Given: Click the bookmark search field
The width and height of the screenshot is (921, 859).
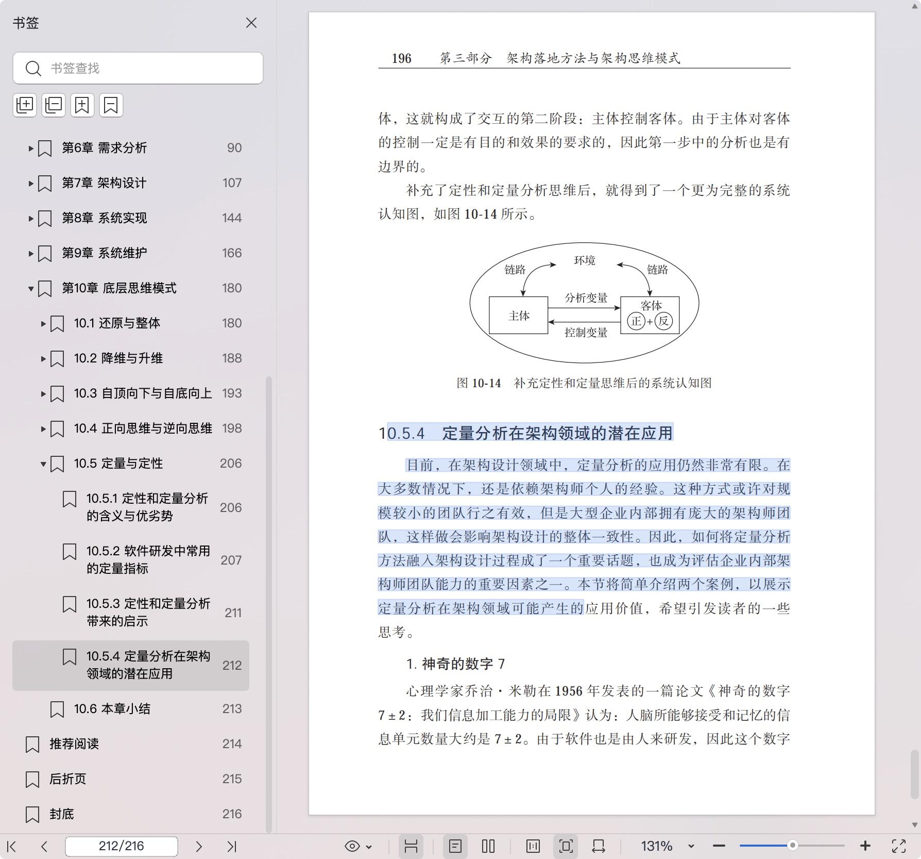Looking at the screenshot, I should tap(138, 68).
